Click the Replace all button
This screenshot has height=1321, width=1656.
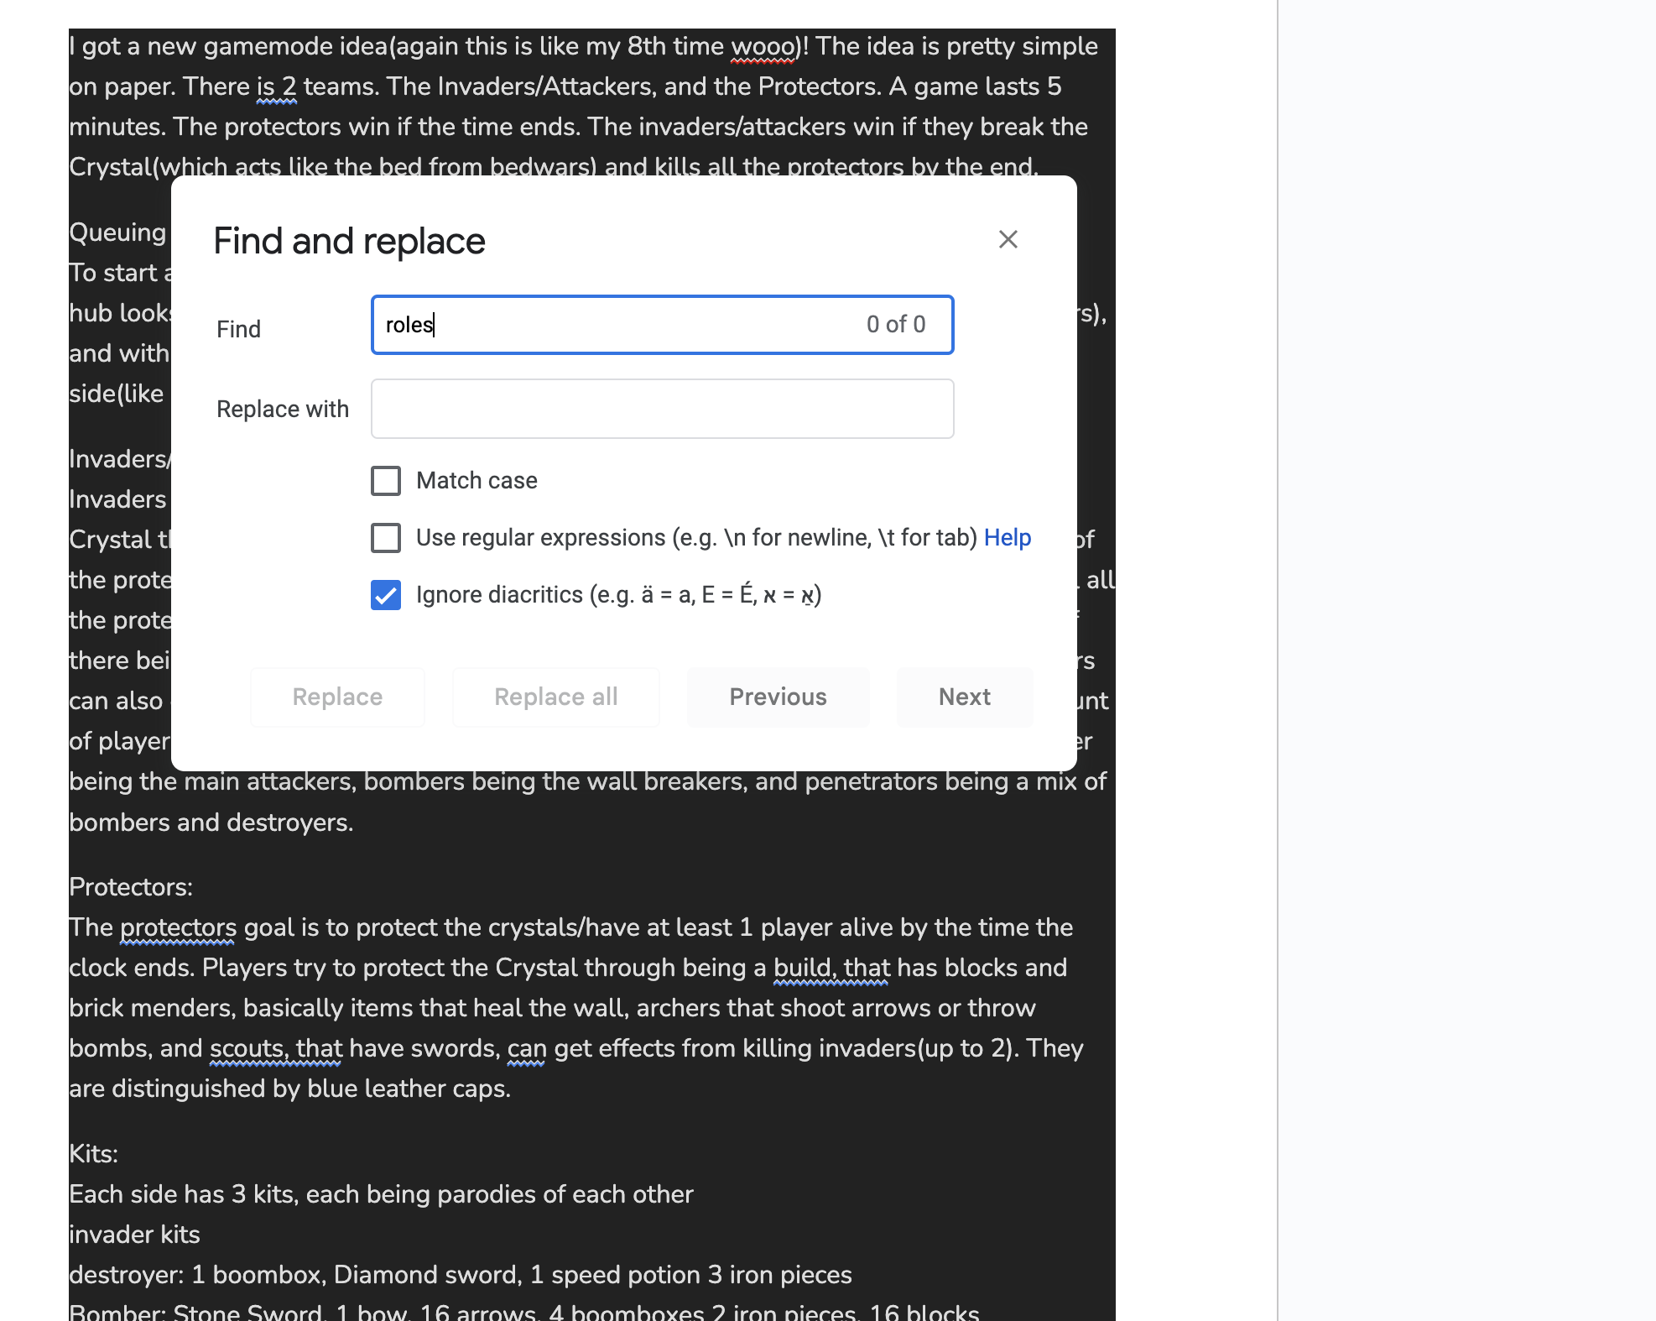click(x=555, y=697)
